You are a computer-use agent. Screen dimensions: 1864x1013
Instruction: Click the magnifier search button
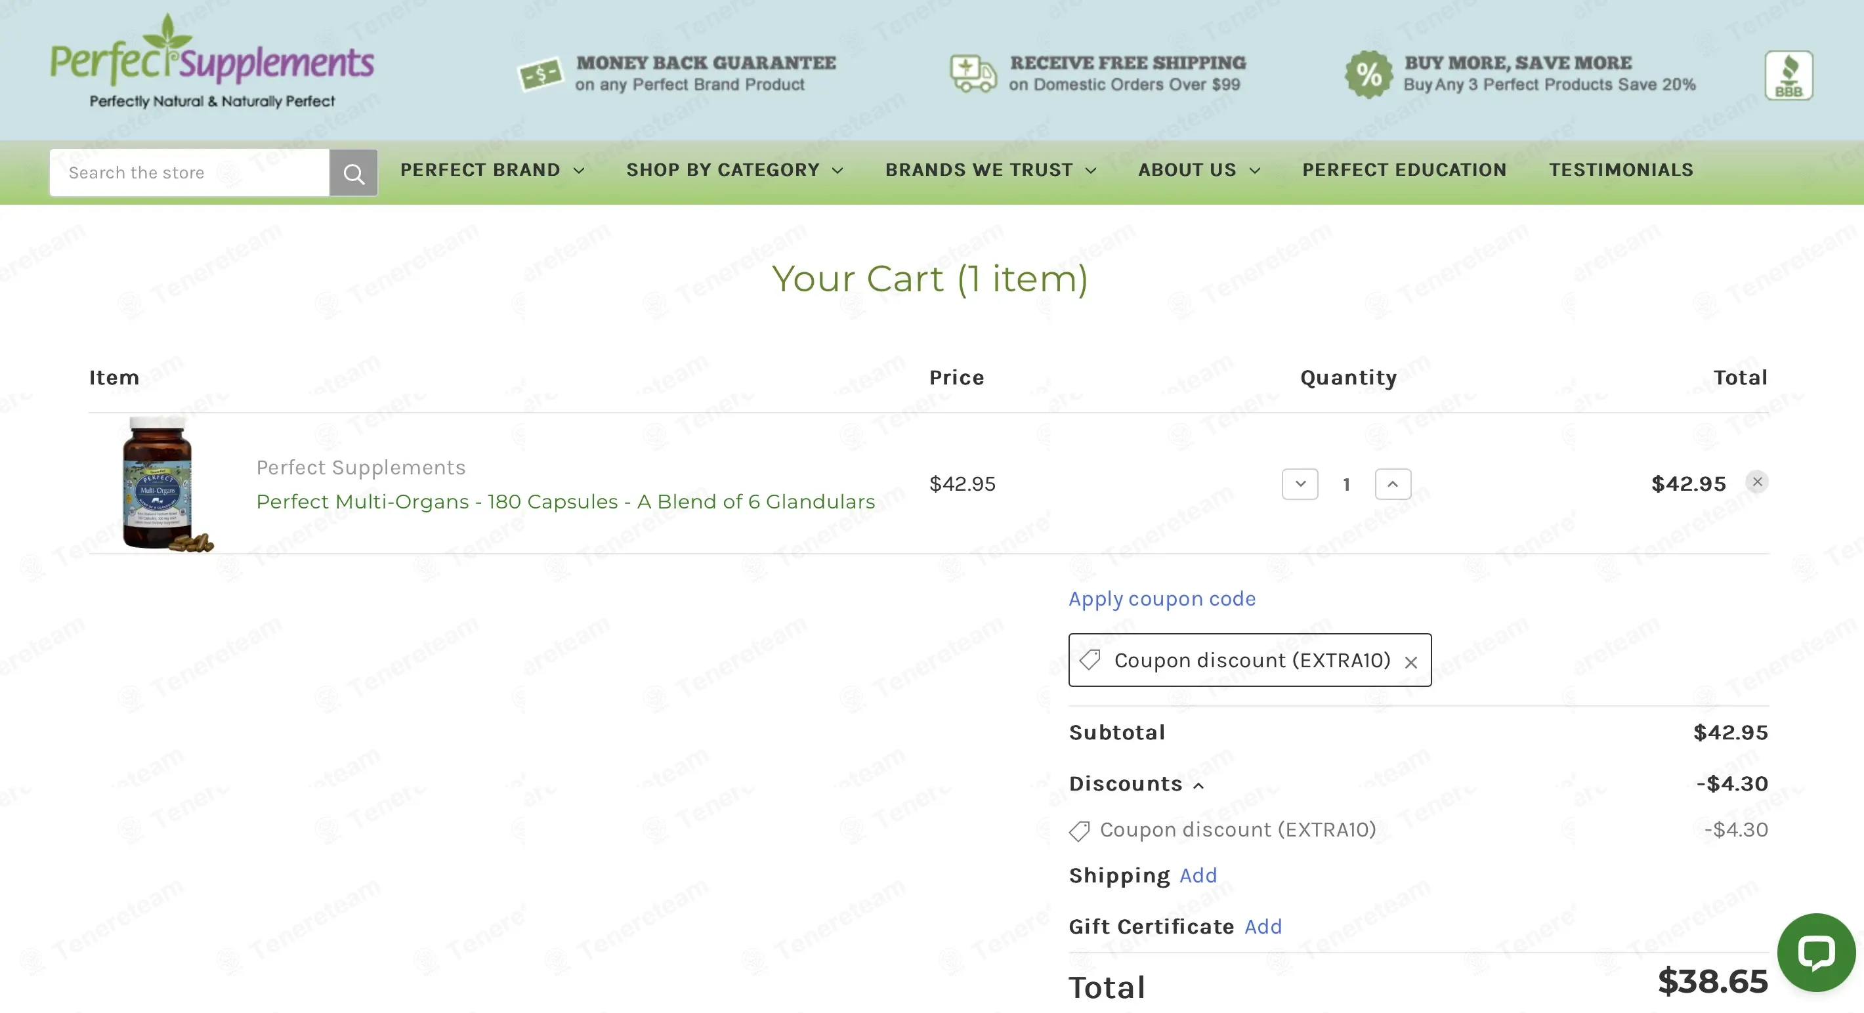[353, 173]
